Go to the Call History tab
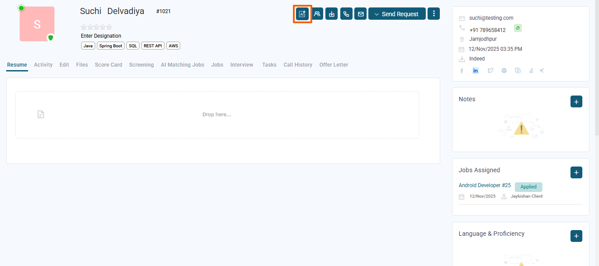This screenshot has height=266, width=599. pos(298,65)
